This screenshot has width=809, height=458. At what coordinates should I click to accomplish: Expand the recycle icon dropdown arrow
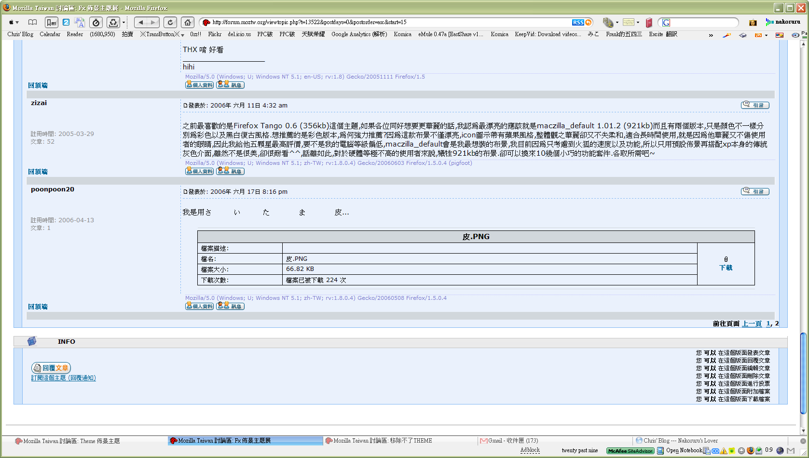click(123, 22)
